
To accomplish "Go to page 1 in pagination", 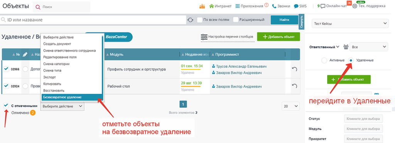I will tap(183, 104).
